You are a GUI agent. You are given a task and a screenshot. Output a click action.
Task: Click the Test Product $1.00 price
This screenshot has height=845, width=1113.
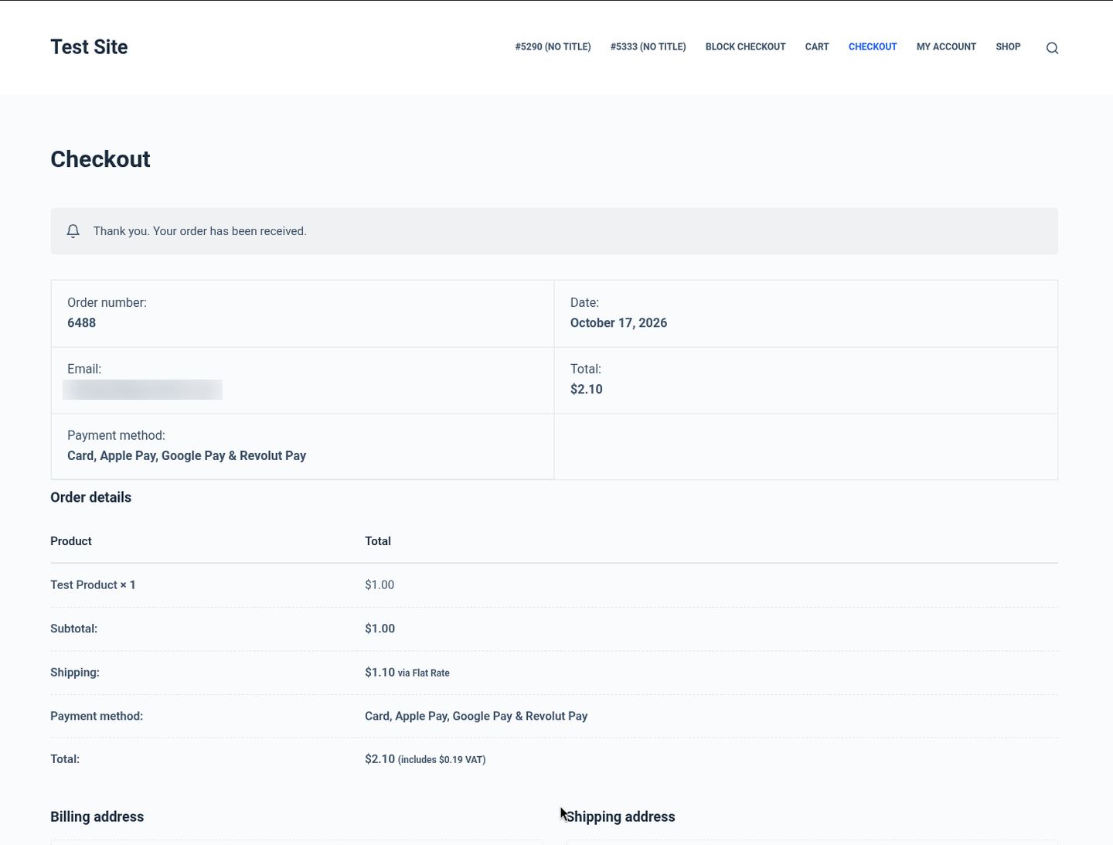point(380,585)
